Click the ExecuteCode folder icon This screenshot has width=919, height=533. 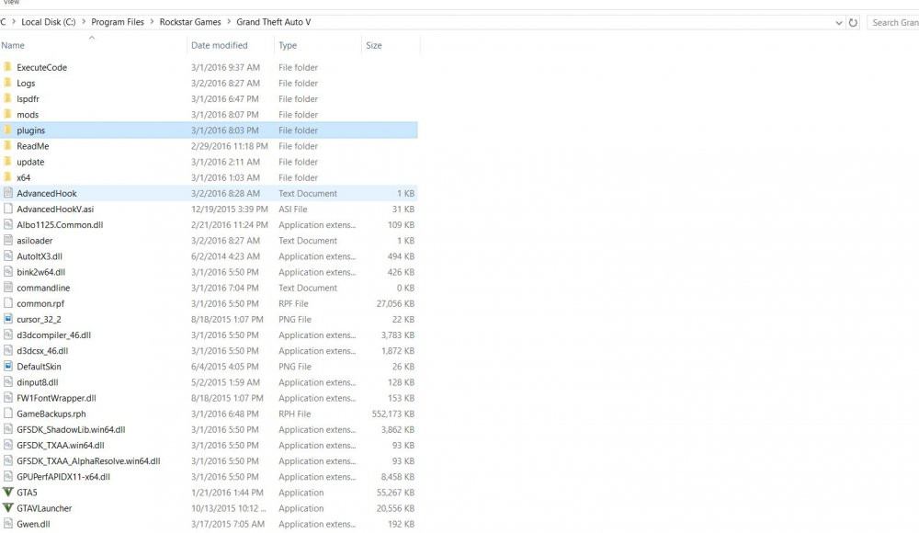(7, 67)
